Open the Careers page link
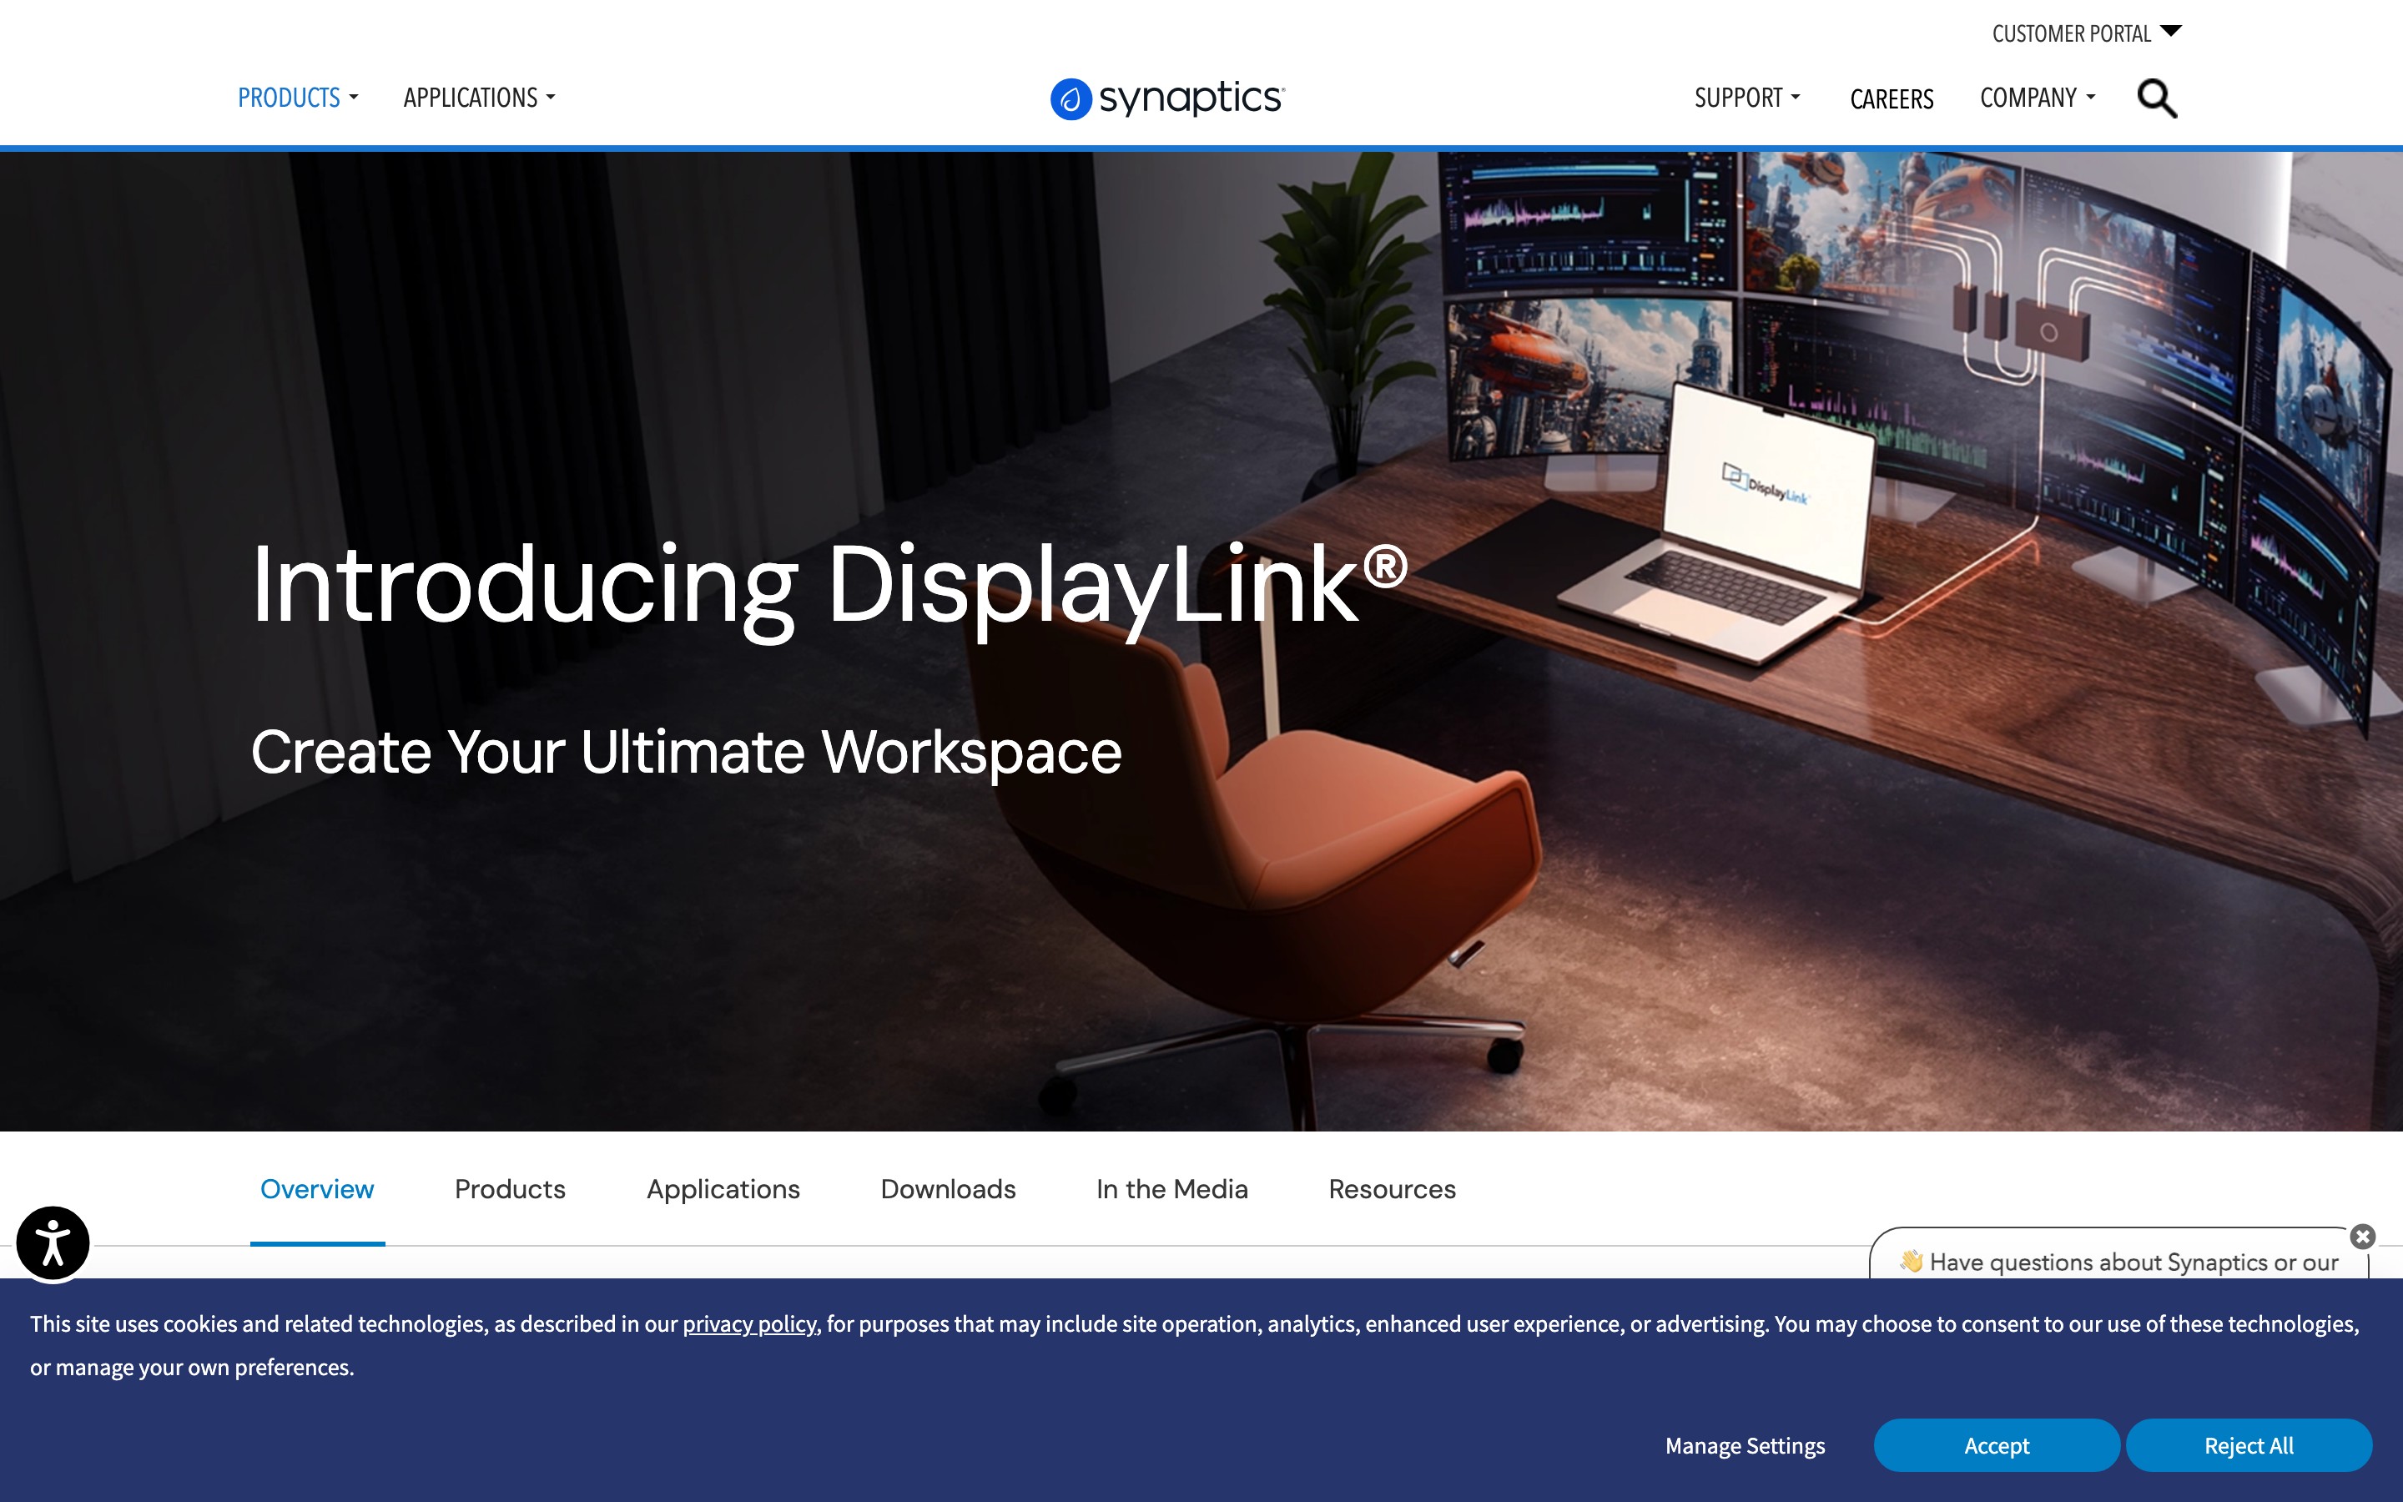2403x1502 pixels. [x=1892, y=98]
